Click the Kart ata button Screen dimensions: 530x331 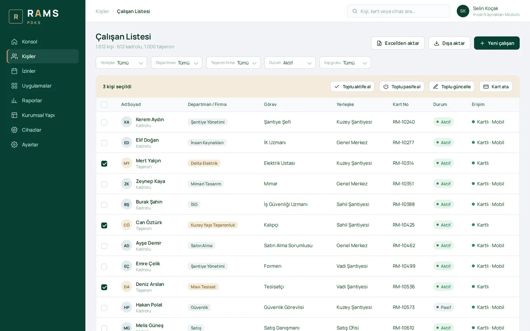[496, 87]
